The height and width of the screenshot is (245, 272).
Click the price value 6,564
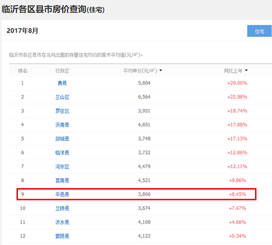coord(144,97)
